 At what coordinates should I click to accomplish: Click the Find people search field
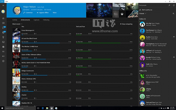tap(153, 5)
